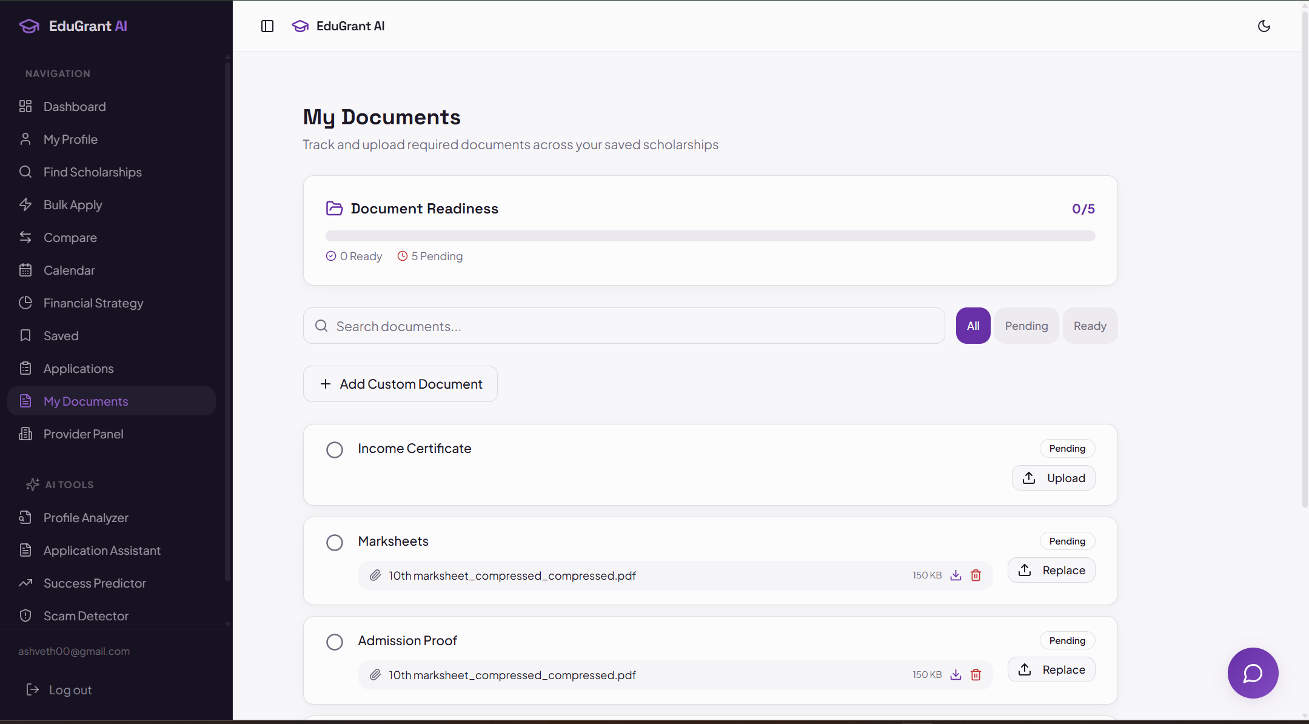
Task: Toggle the Admission Proof ready circle
Action: pyautogui.click(x=335, y=642)
